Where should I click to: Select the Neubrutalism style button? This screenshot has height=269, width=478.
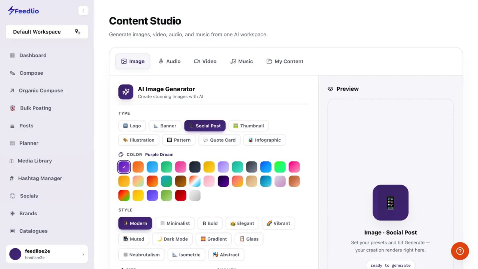point(141,255)
